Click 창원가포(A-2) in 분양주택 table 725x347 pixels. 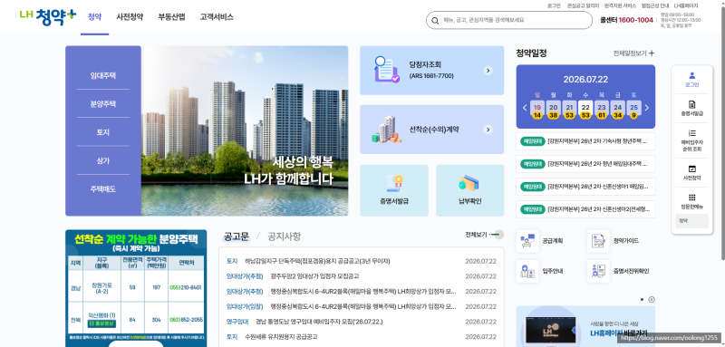tap(101, 287)
